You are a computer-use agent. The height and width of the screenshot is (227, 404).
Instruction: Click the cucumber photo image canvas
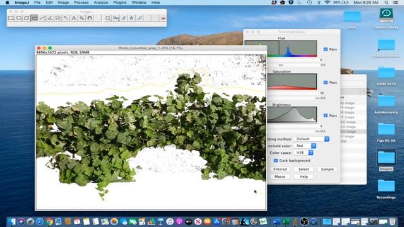pyautogui.click(x=151, y=132)
